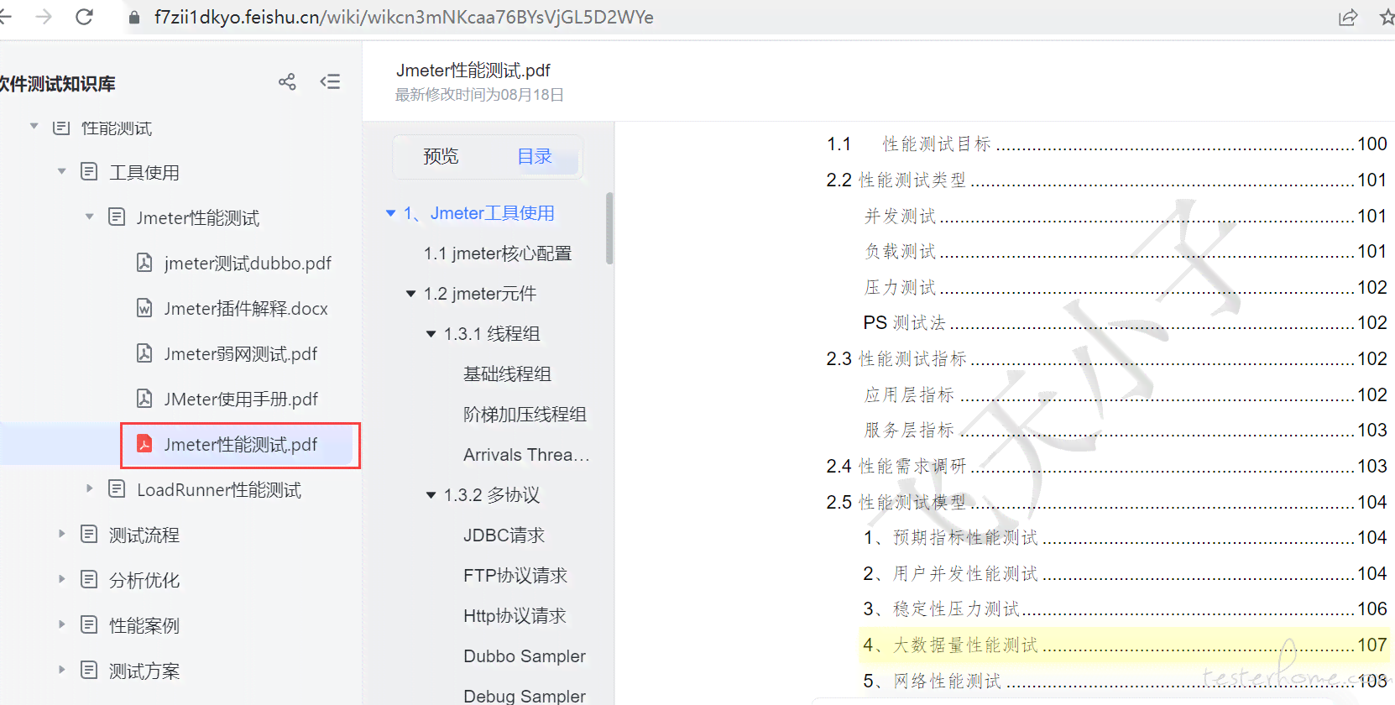
Task: Click the Jmeter弱网测试.pdf file icon
Action: (x=144, y=353)
